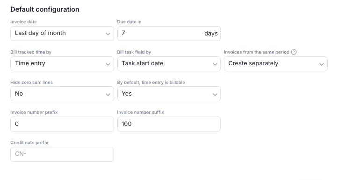Click chevron arrow in Time entry box
This screenshot has width=338, height=180.
[x=108, y=64]
